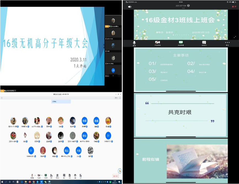Viewport: 239px width, 184px height.
Task: Open the invite icon in meeting toolbar
Action: pos(52,175)
